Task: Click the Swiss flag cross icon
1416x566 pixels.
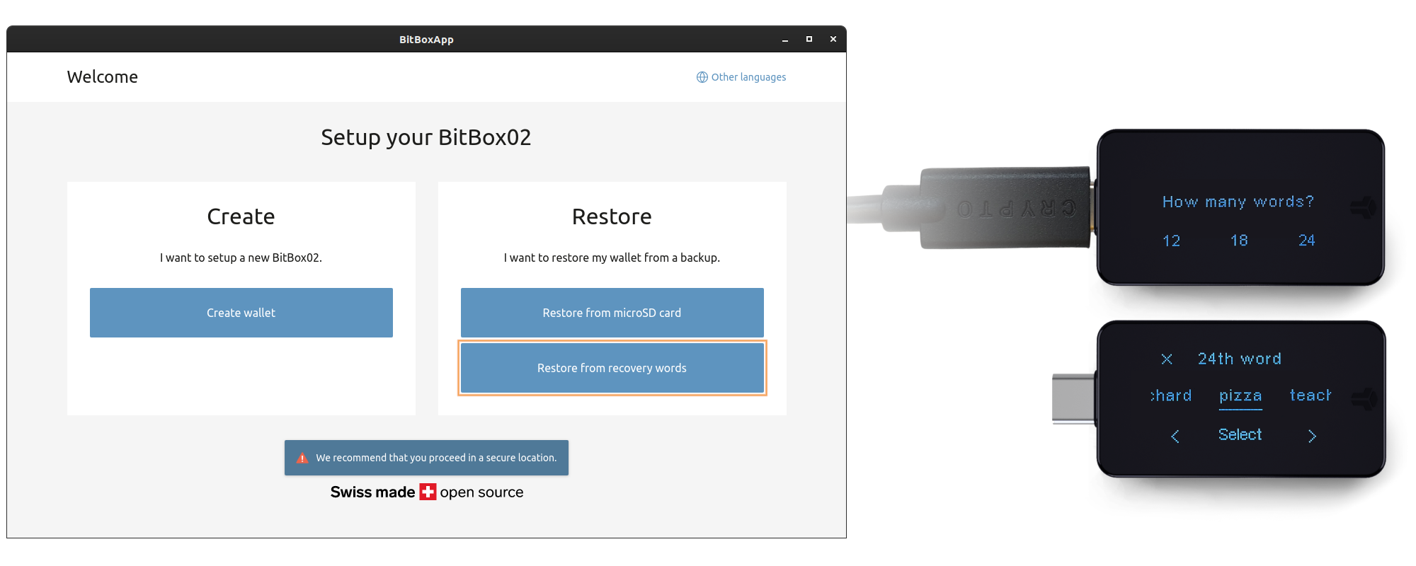Action: point(428,492)
